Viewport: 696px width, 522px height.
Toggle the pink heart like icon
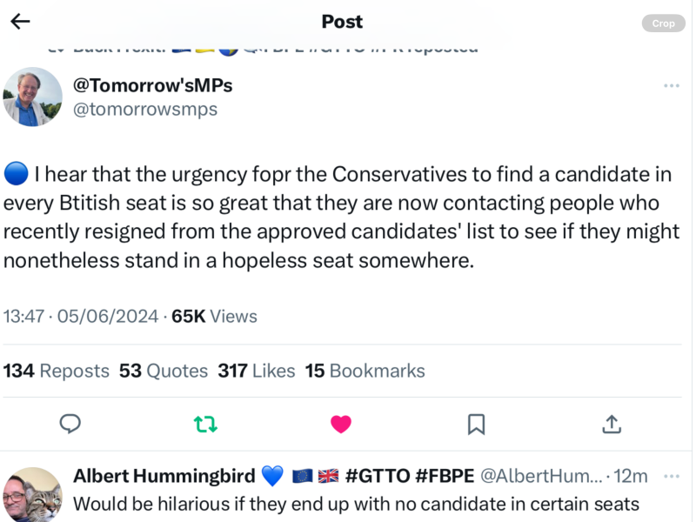[341, 424]
